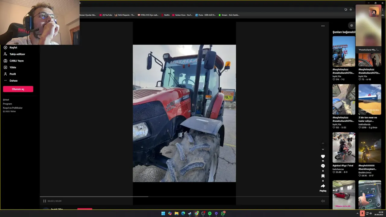Open File Explorer from the taskbar
The height and width of the screenshot is (217, 386).
[176, 213]
